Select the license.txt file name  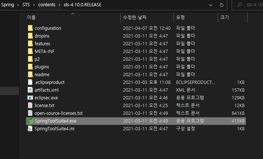(44, 105)
